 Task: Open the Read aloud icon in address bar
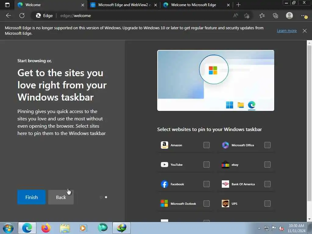tap(236, 16)
